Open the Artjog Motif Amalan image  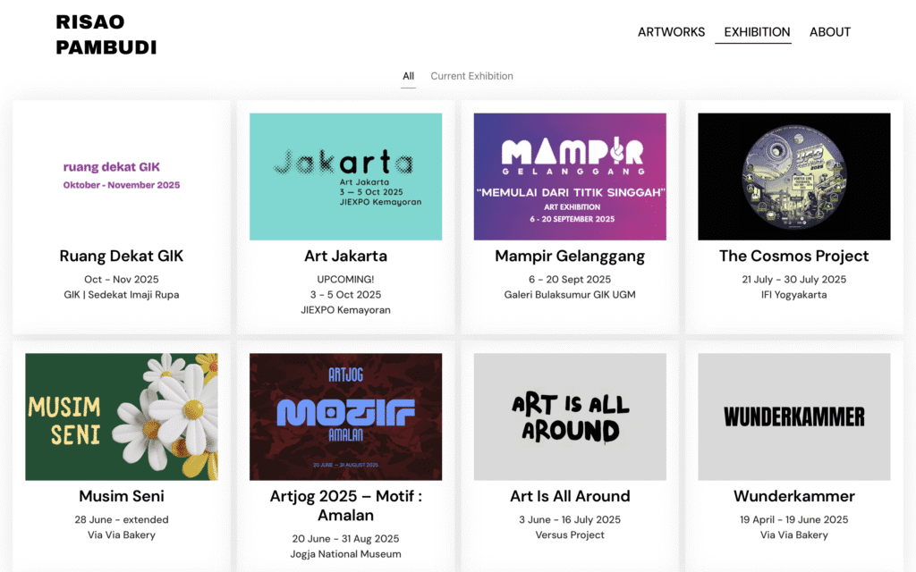tap(345, 416)
